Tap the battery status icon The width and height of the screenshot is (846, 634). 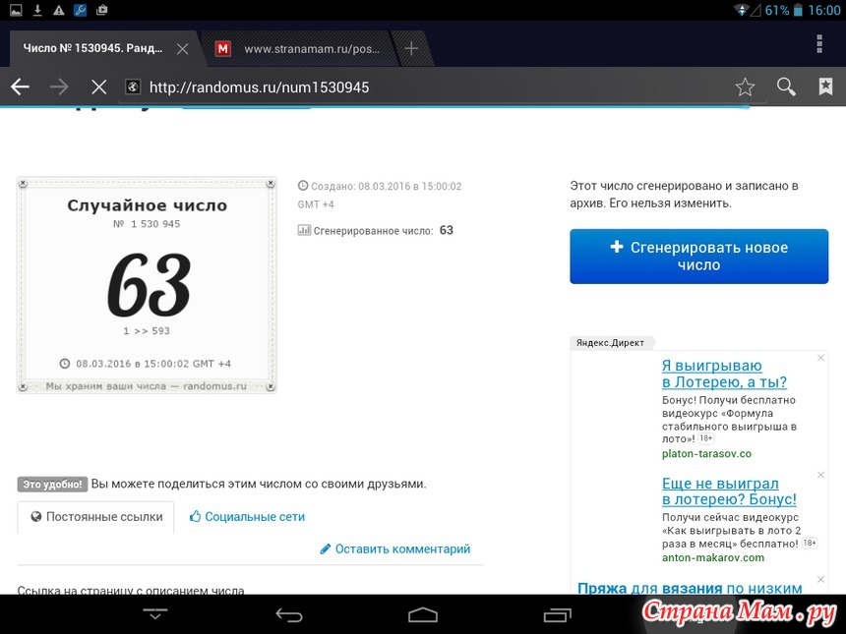(x=798, y=10)
